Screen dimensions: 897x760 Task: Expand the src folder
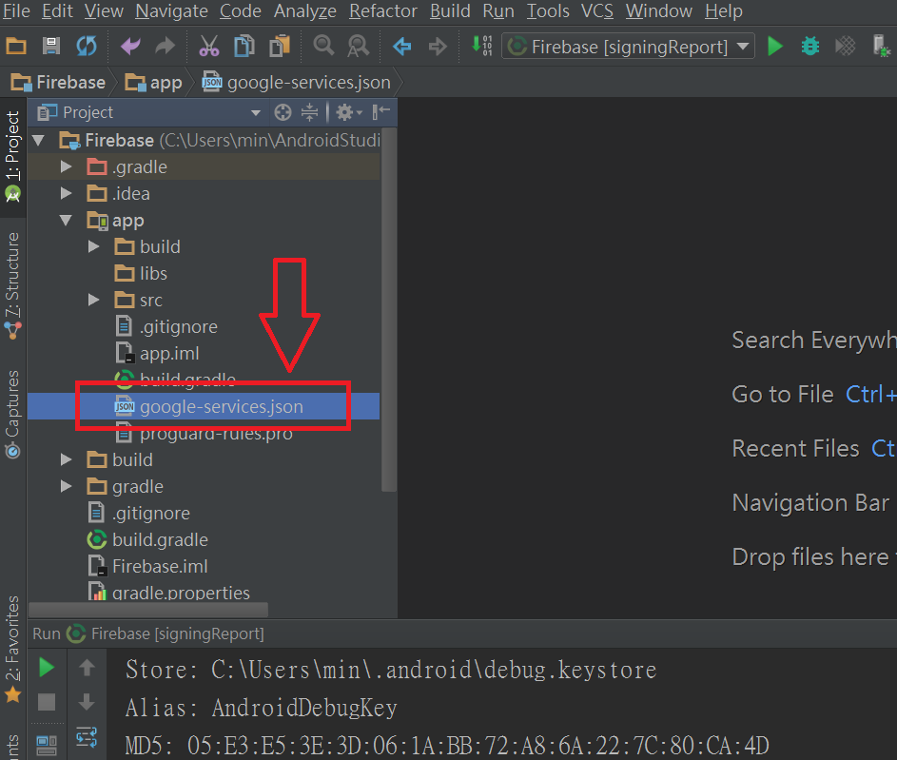coord(94,300)
